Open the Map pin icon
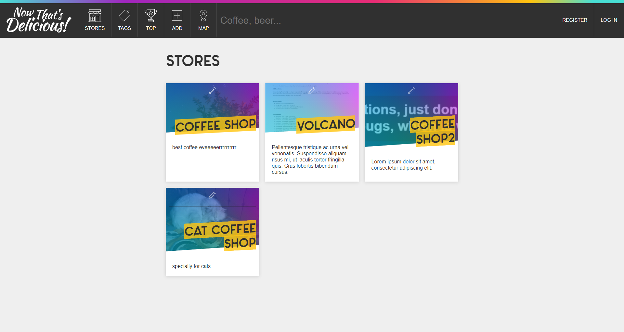Image resolution: width=624 pixels, height=332 pixels. pyautogui.click(x=203, y=16)
